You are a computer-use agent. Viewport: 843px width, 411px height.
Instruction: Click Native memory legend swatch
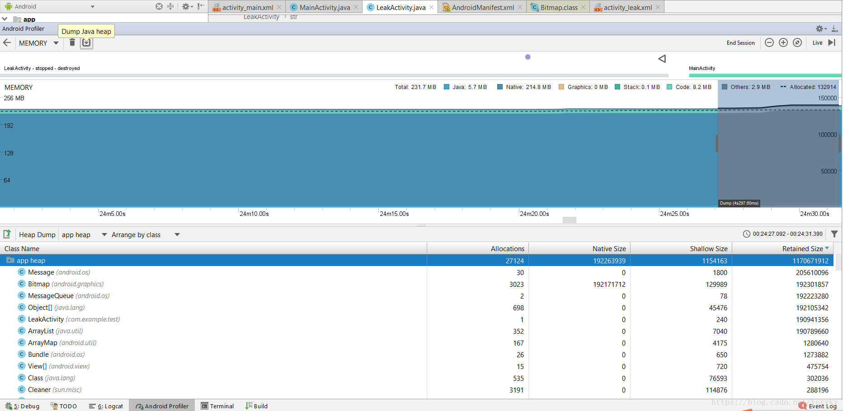tap(500, 87)
